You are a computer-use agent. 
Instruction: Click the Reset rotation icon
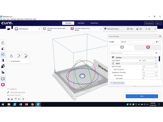click(12, 56)
